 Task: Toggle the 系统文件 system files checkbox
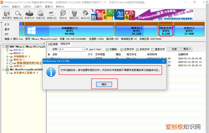point(137,50)
